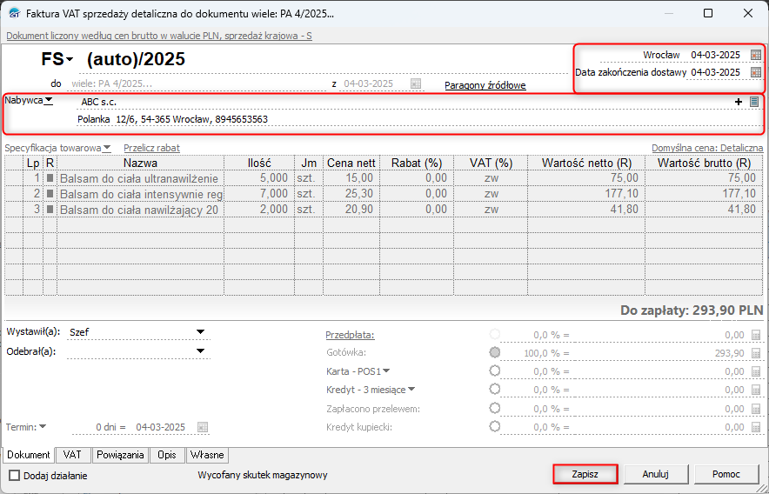Click the Ilość column header

(x=259, y=163)
